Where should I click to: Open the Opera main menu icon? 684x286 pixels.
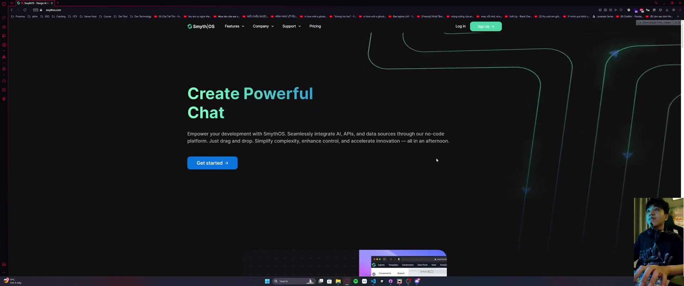point(4,4)
